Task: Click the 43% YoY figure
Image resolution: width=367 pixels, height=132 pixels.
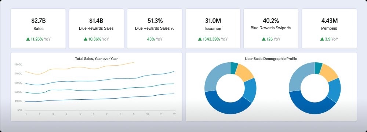Action: tap(155, 39)
